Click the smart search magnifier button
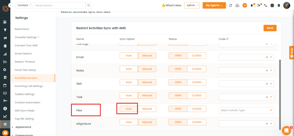 [89, 5]
